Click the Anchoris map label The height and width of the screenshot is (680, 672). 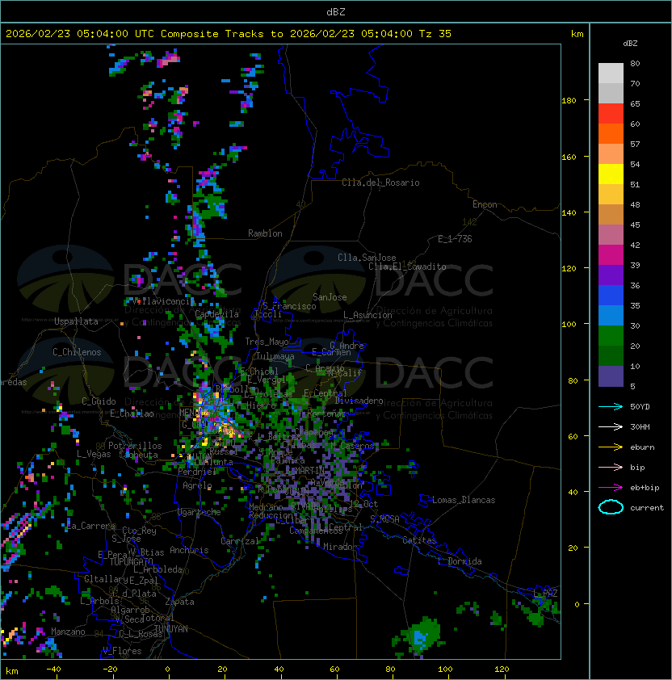pos(189,550)
